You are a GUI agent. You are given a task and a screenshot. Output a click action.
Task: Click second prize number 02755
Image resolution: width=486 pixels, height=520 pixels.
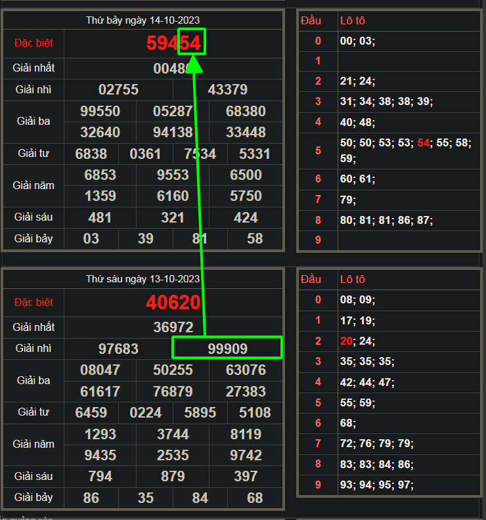pyautogui.click(x=118, y=89)
